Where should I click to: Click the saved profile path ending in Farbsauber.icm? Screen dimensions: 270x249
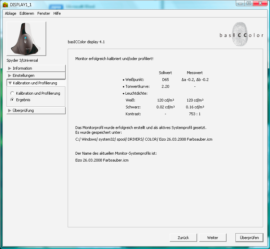[x=144, y=140]
